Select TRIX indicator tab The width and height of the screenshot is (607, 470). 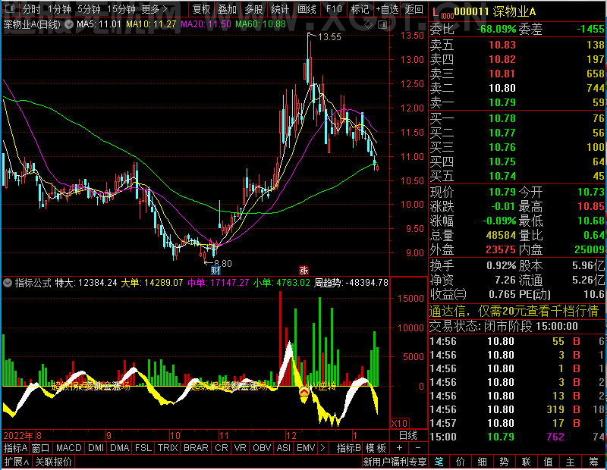[167, 448]
